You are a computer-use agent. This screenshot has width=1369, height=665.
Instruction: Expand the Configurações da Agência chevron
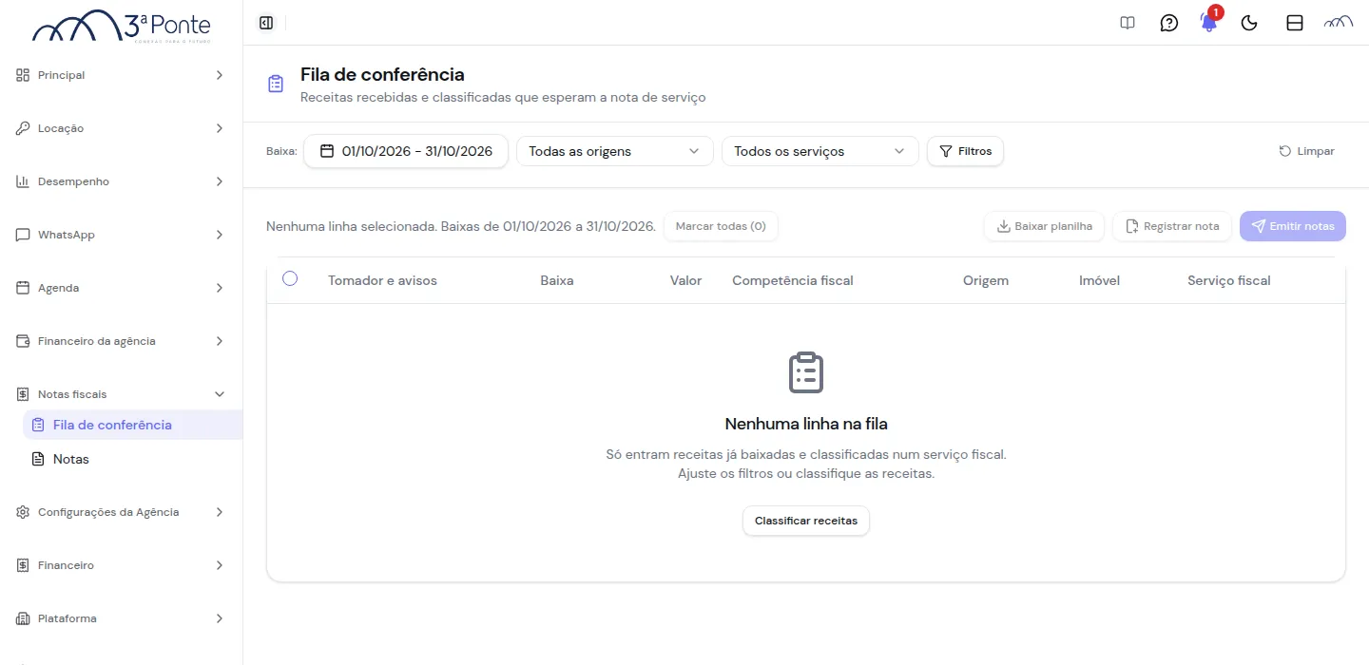(220, 512)
